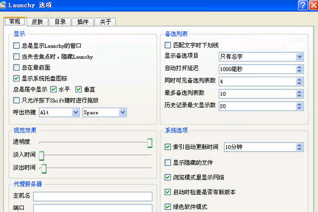Open the 关于 tab
318x212 pixels.
(105, 22)
